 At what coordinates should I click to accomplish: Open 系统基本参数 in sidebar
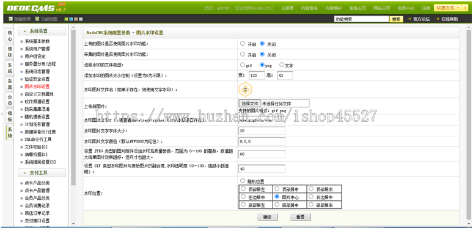[37, 41]
